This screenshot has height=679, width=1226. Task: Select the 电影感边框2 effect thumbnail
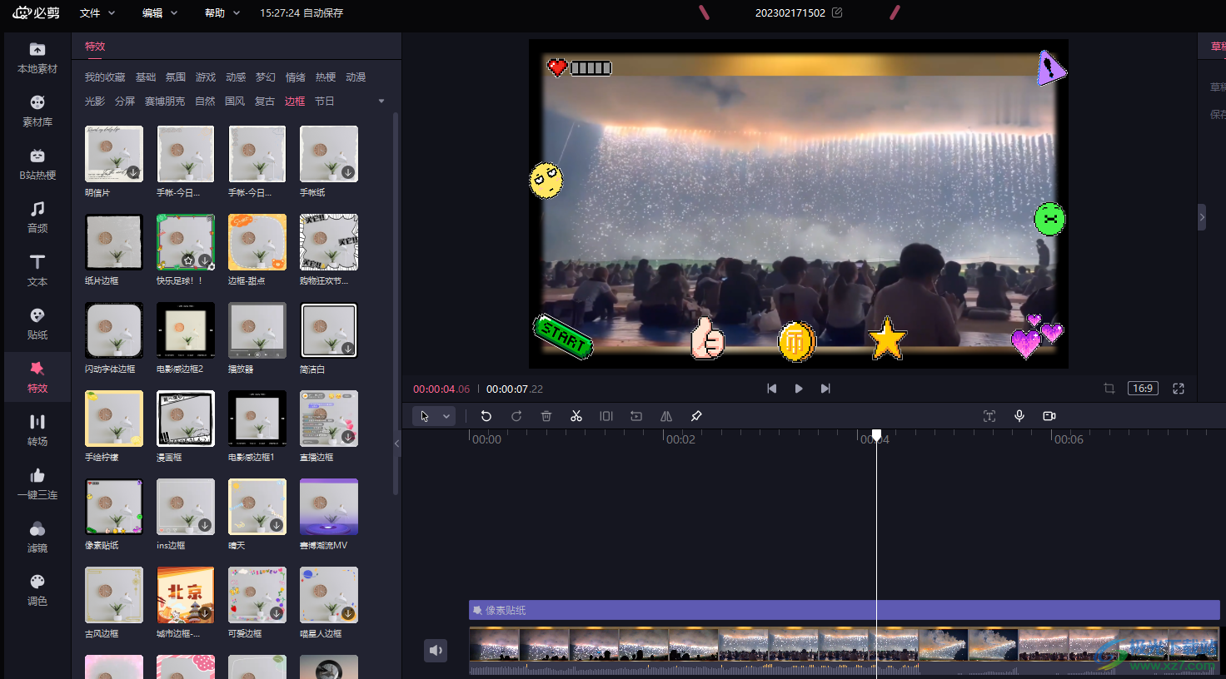coord(186,330)
